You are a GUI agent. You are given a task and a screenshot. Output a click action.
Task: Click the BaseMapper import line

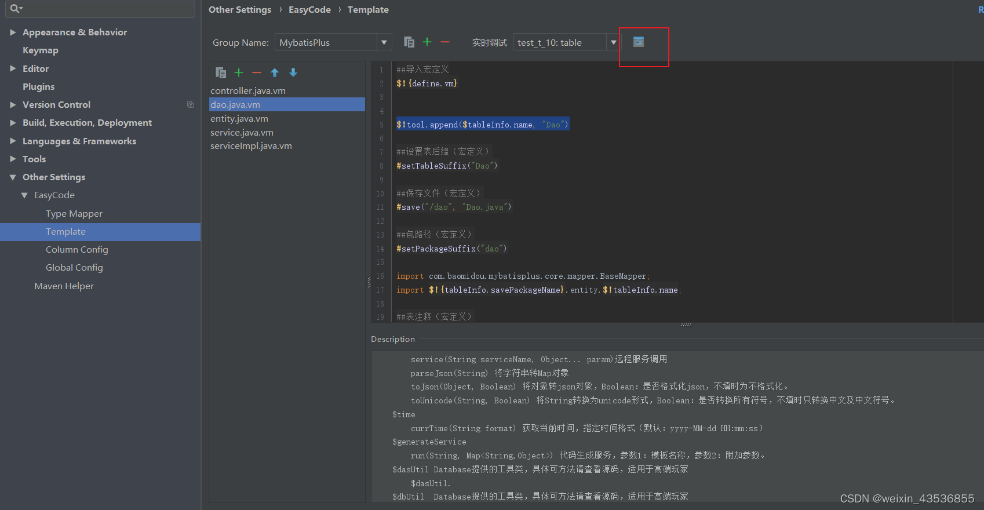(x=523, y=276)
